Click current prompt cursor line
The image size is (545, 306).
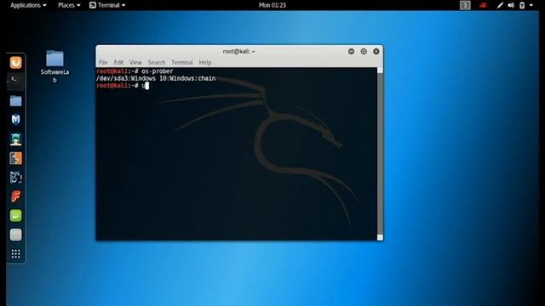point(123,86)
